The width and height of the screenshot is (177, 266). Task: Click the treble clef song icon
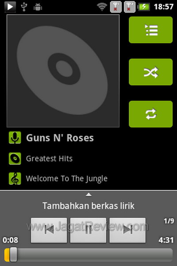click(15, 179)
